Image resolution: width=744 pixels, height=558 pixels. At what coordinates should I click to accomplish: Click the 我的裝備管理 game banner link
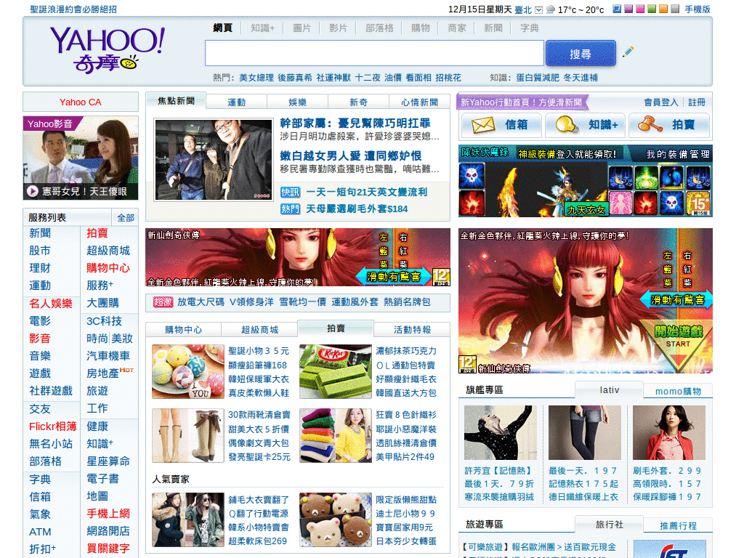coord(678,154)
